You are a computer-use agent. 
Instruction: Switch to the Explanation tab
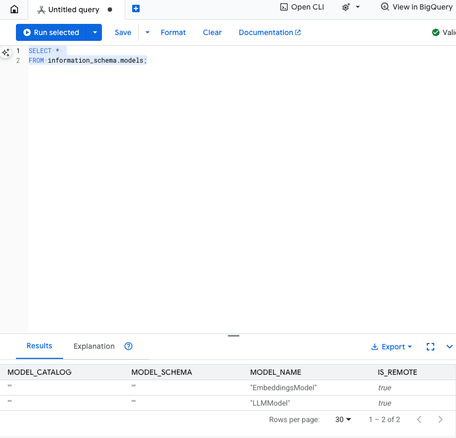click(x=94, y=346)
